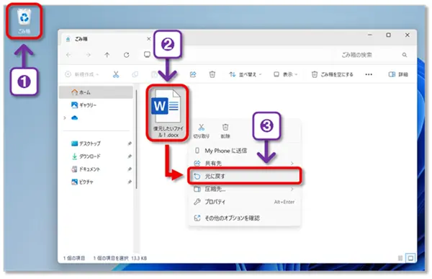
Task: Open the 新規作成 dropdown
Action: 82,74
